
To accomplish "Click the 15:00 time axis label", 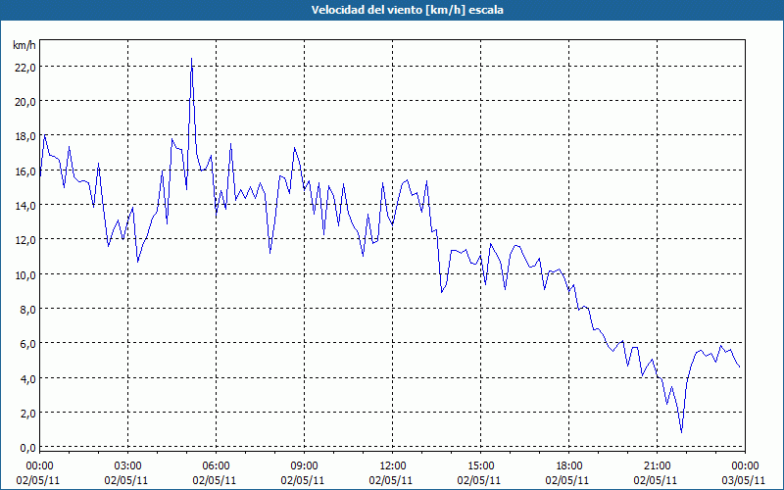I will click(480, 466).
